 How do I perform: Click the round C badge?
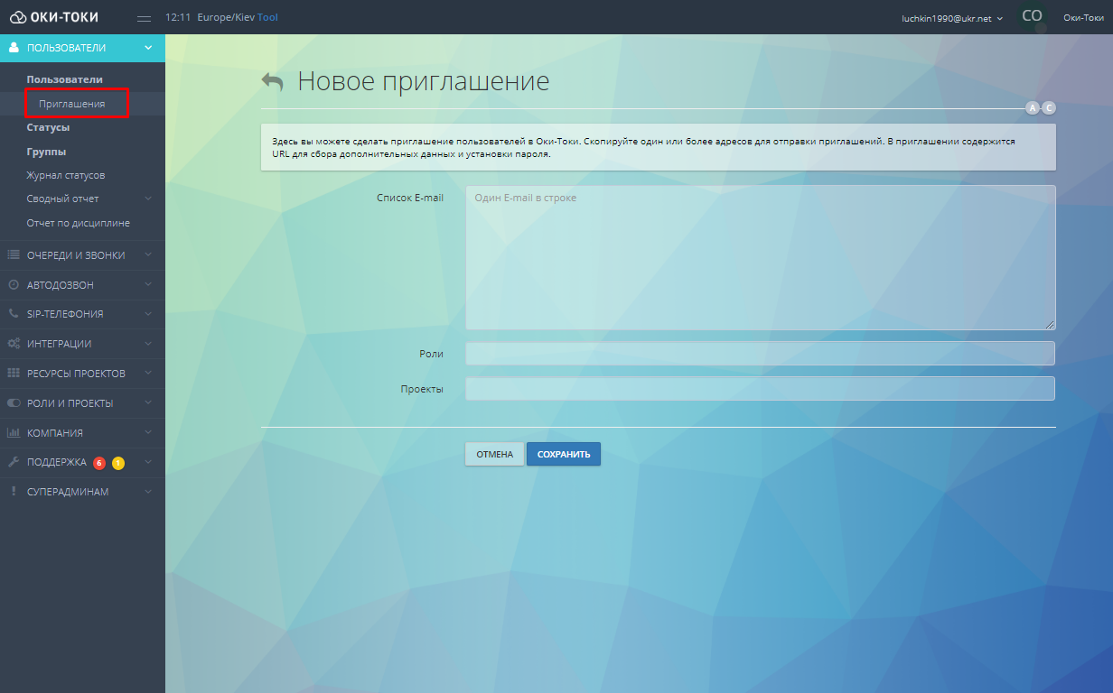click(x=1048, y=108)
